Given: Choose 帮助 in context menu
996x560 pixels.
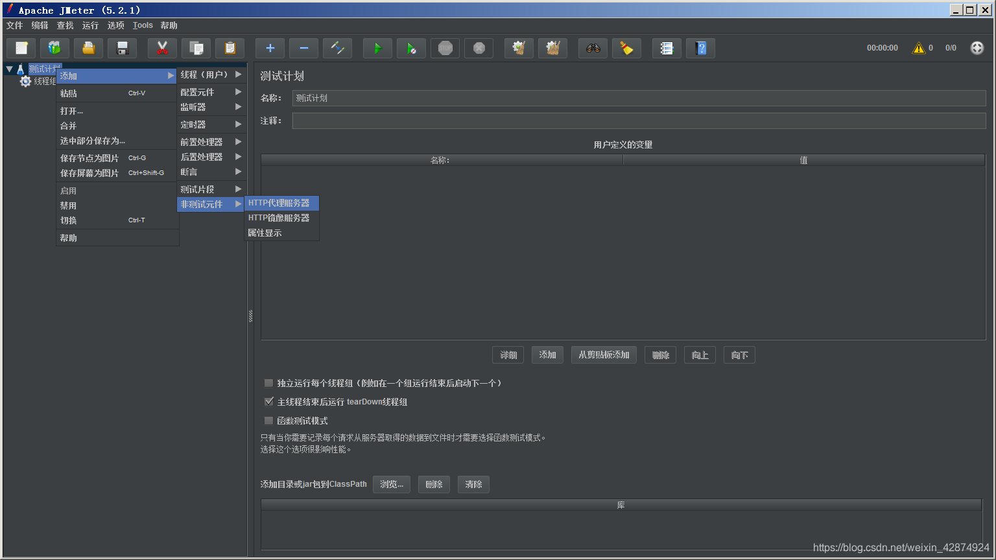Looking at the screenshot, I should pos(117,238).
